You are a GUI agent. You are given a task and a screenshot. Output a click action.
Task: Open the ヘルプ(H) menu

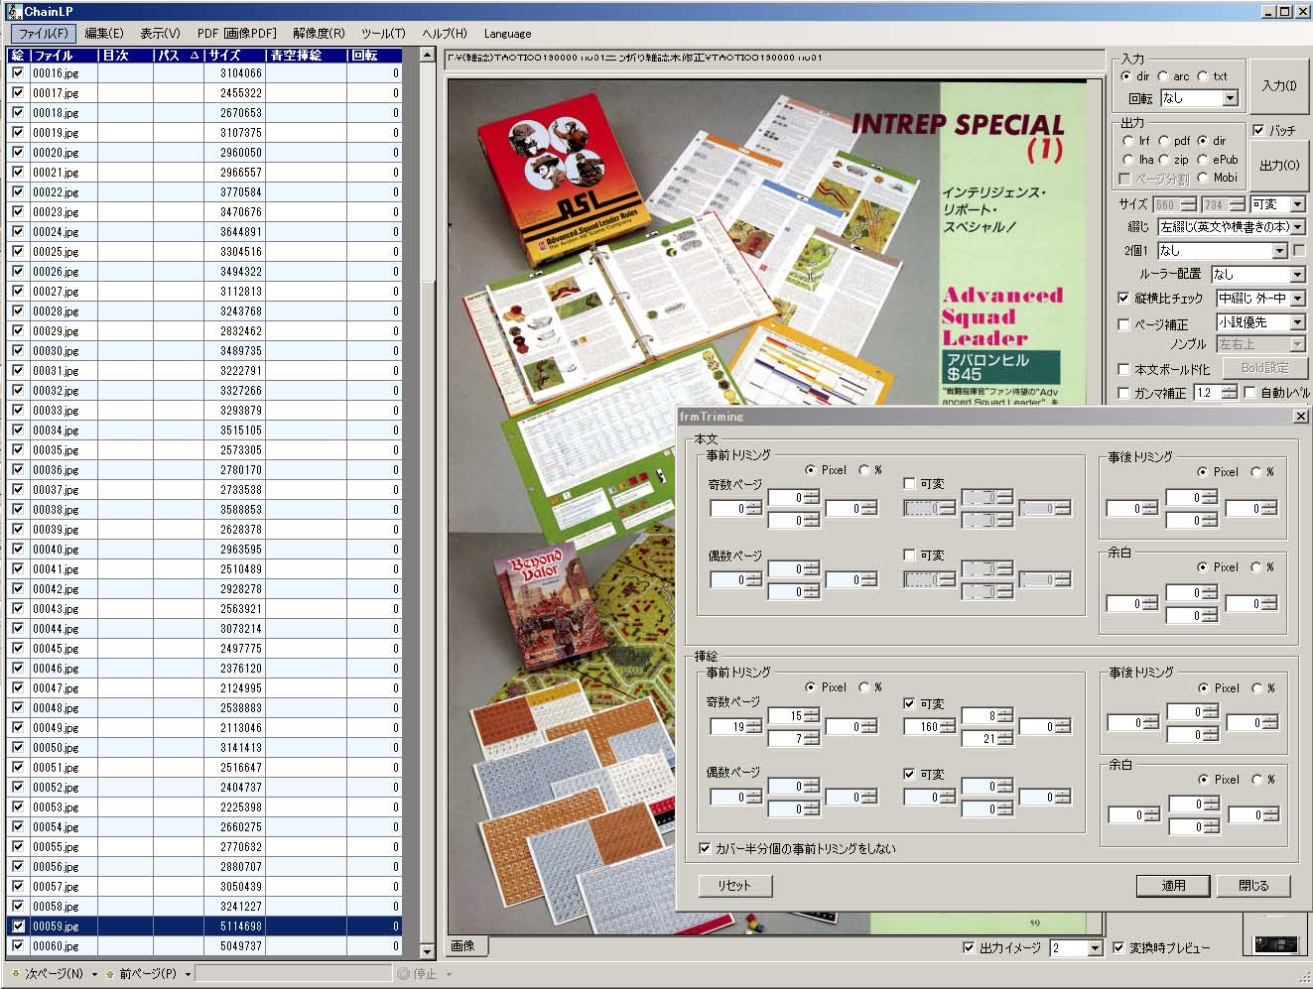click(444, 33)
